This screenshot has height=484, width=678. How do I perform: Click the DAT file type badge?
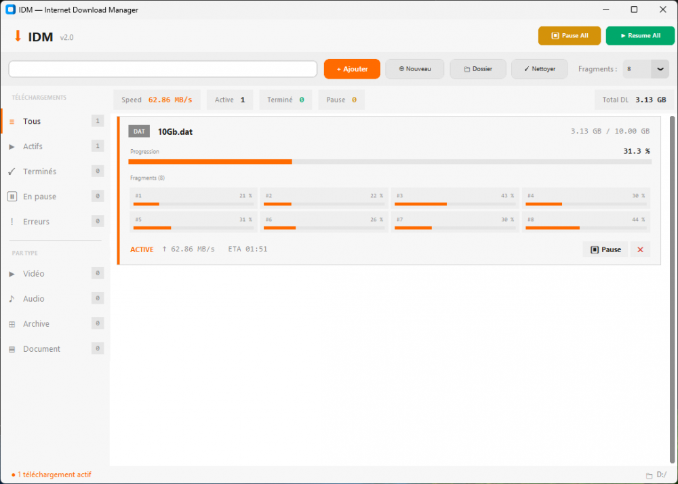pos(139,132)
